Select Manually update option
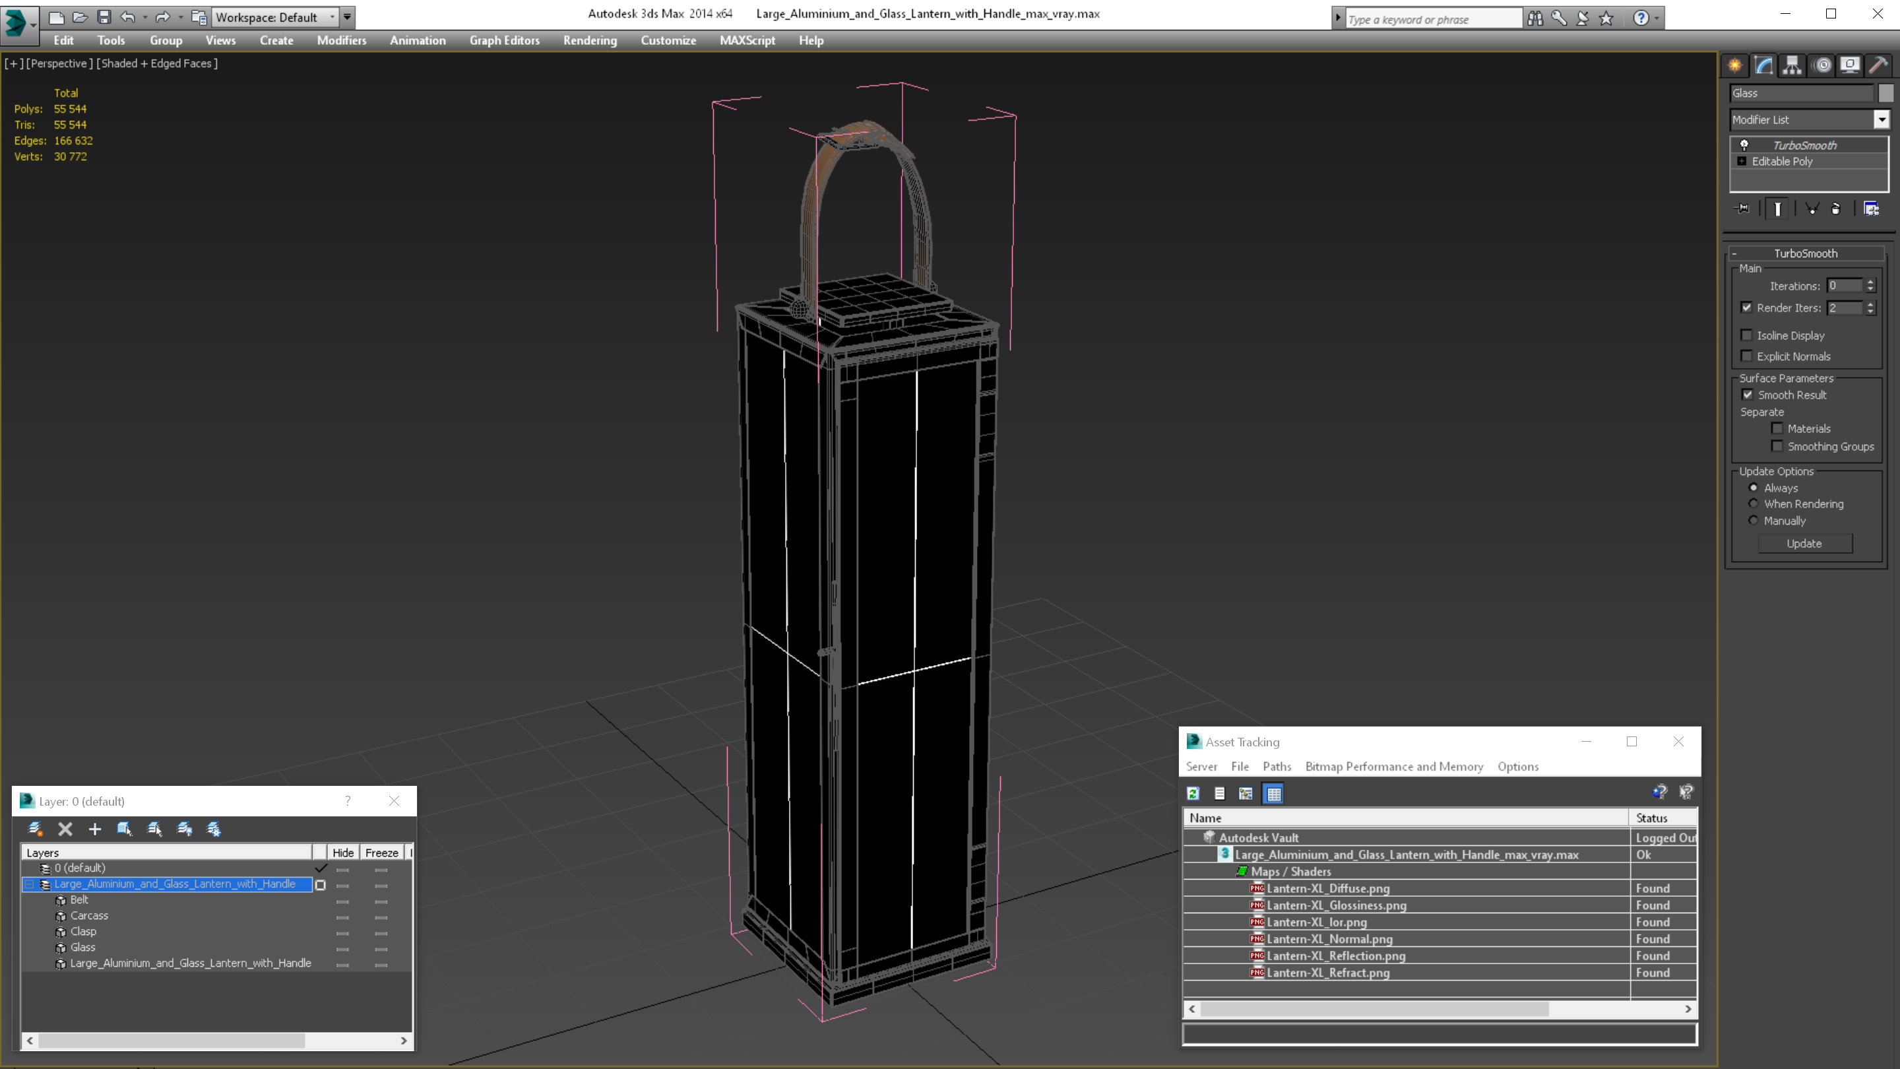 point(1754,521)
